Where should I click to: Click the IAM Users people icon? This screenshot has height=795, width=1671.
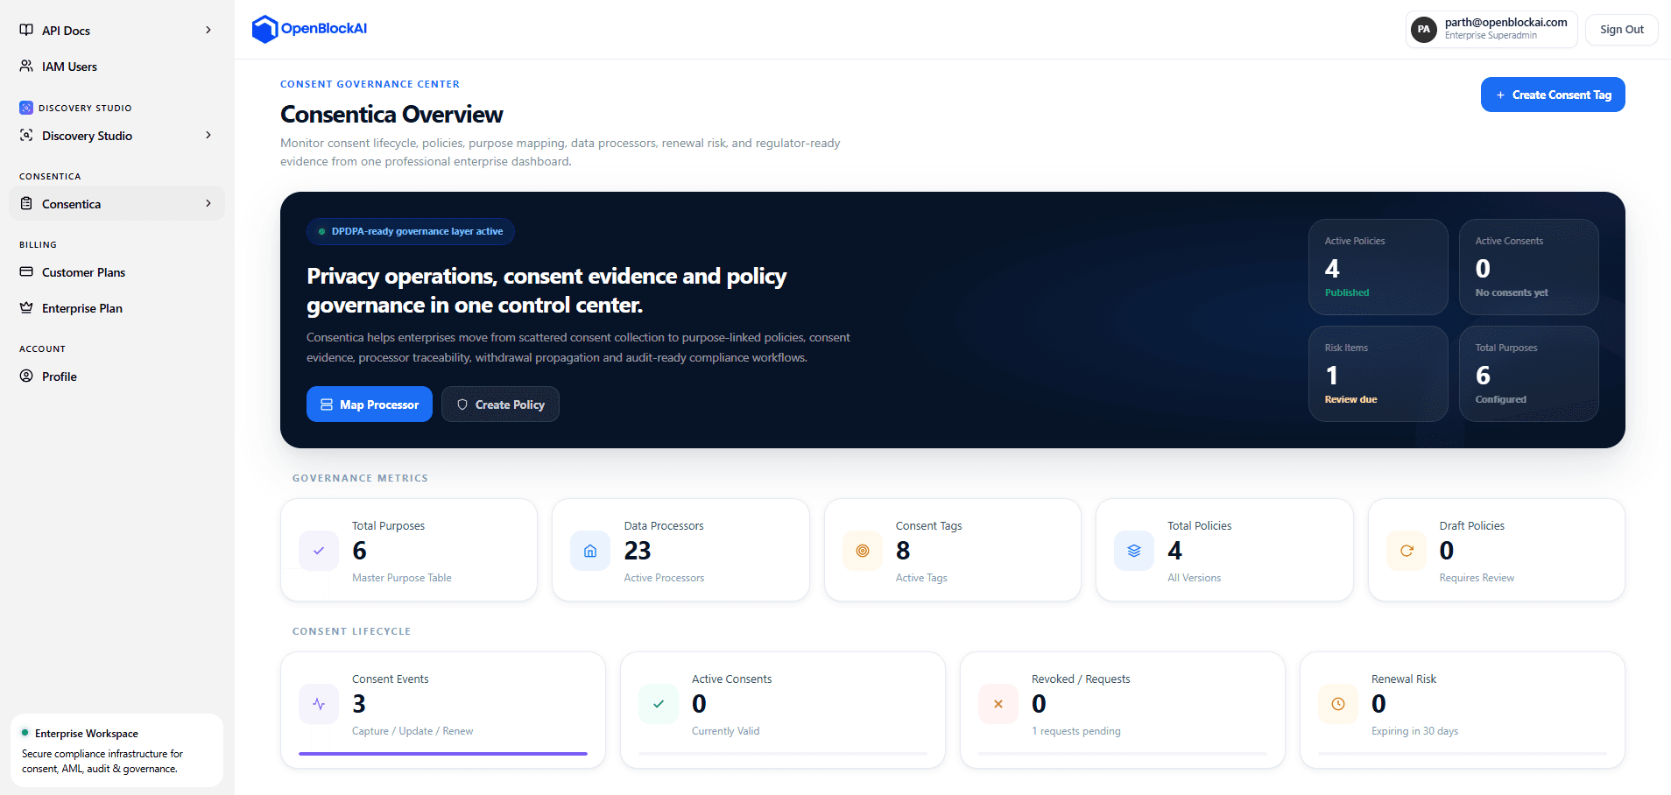point(26,66)
